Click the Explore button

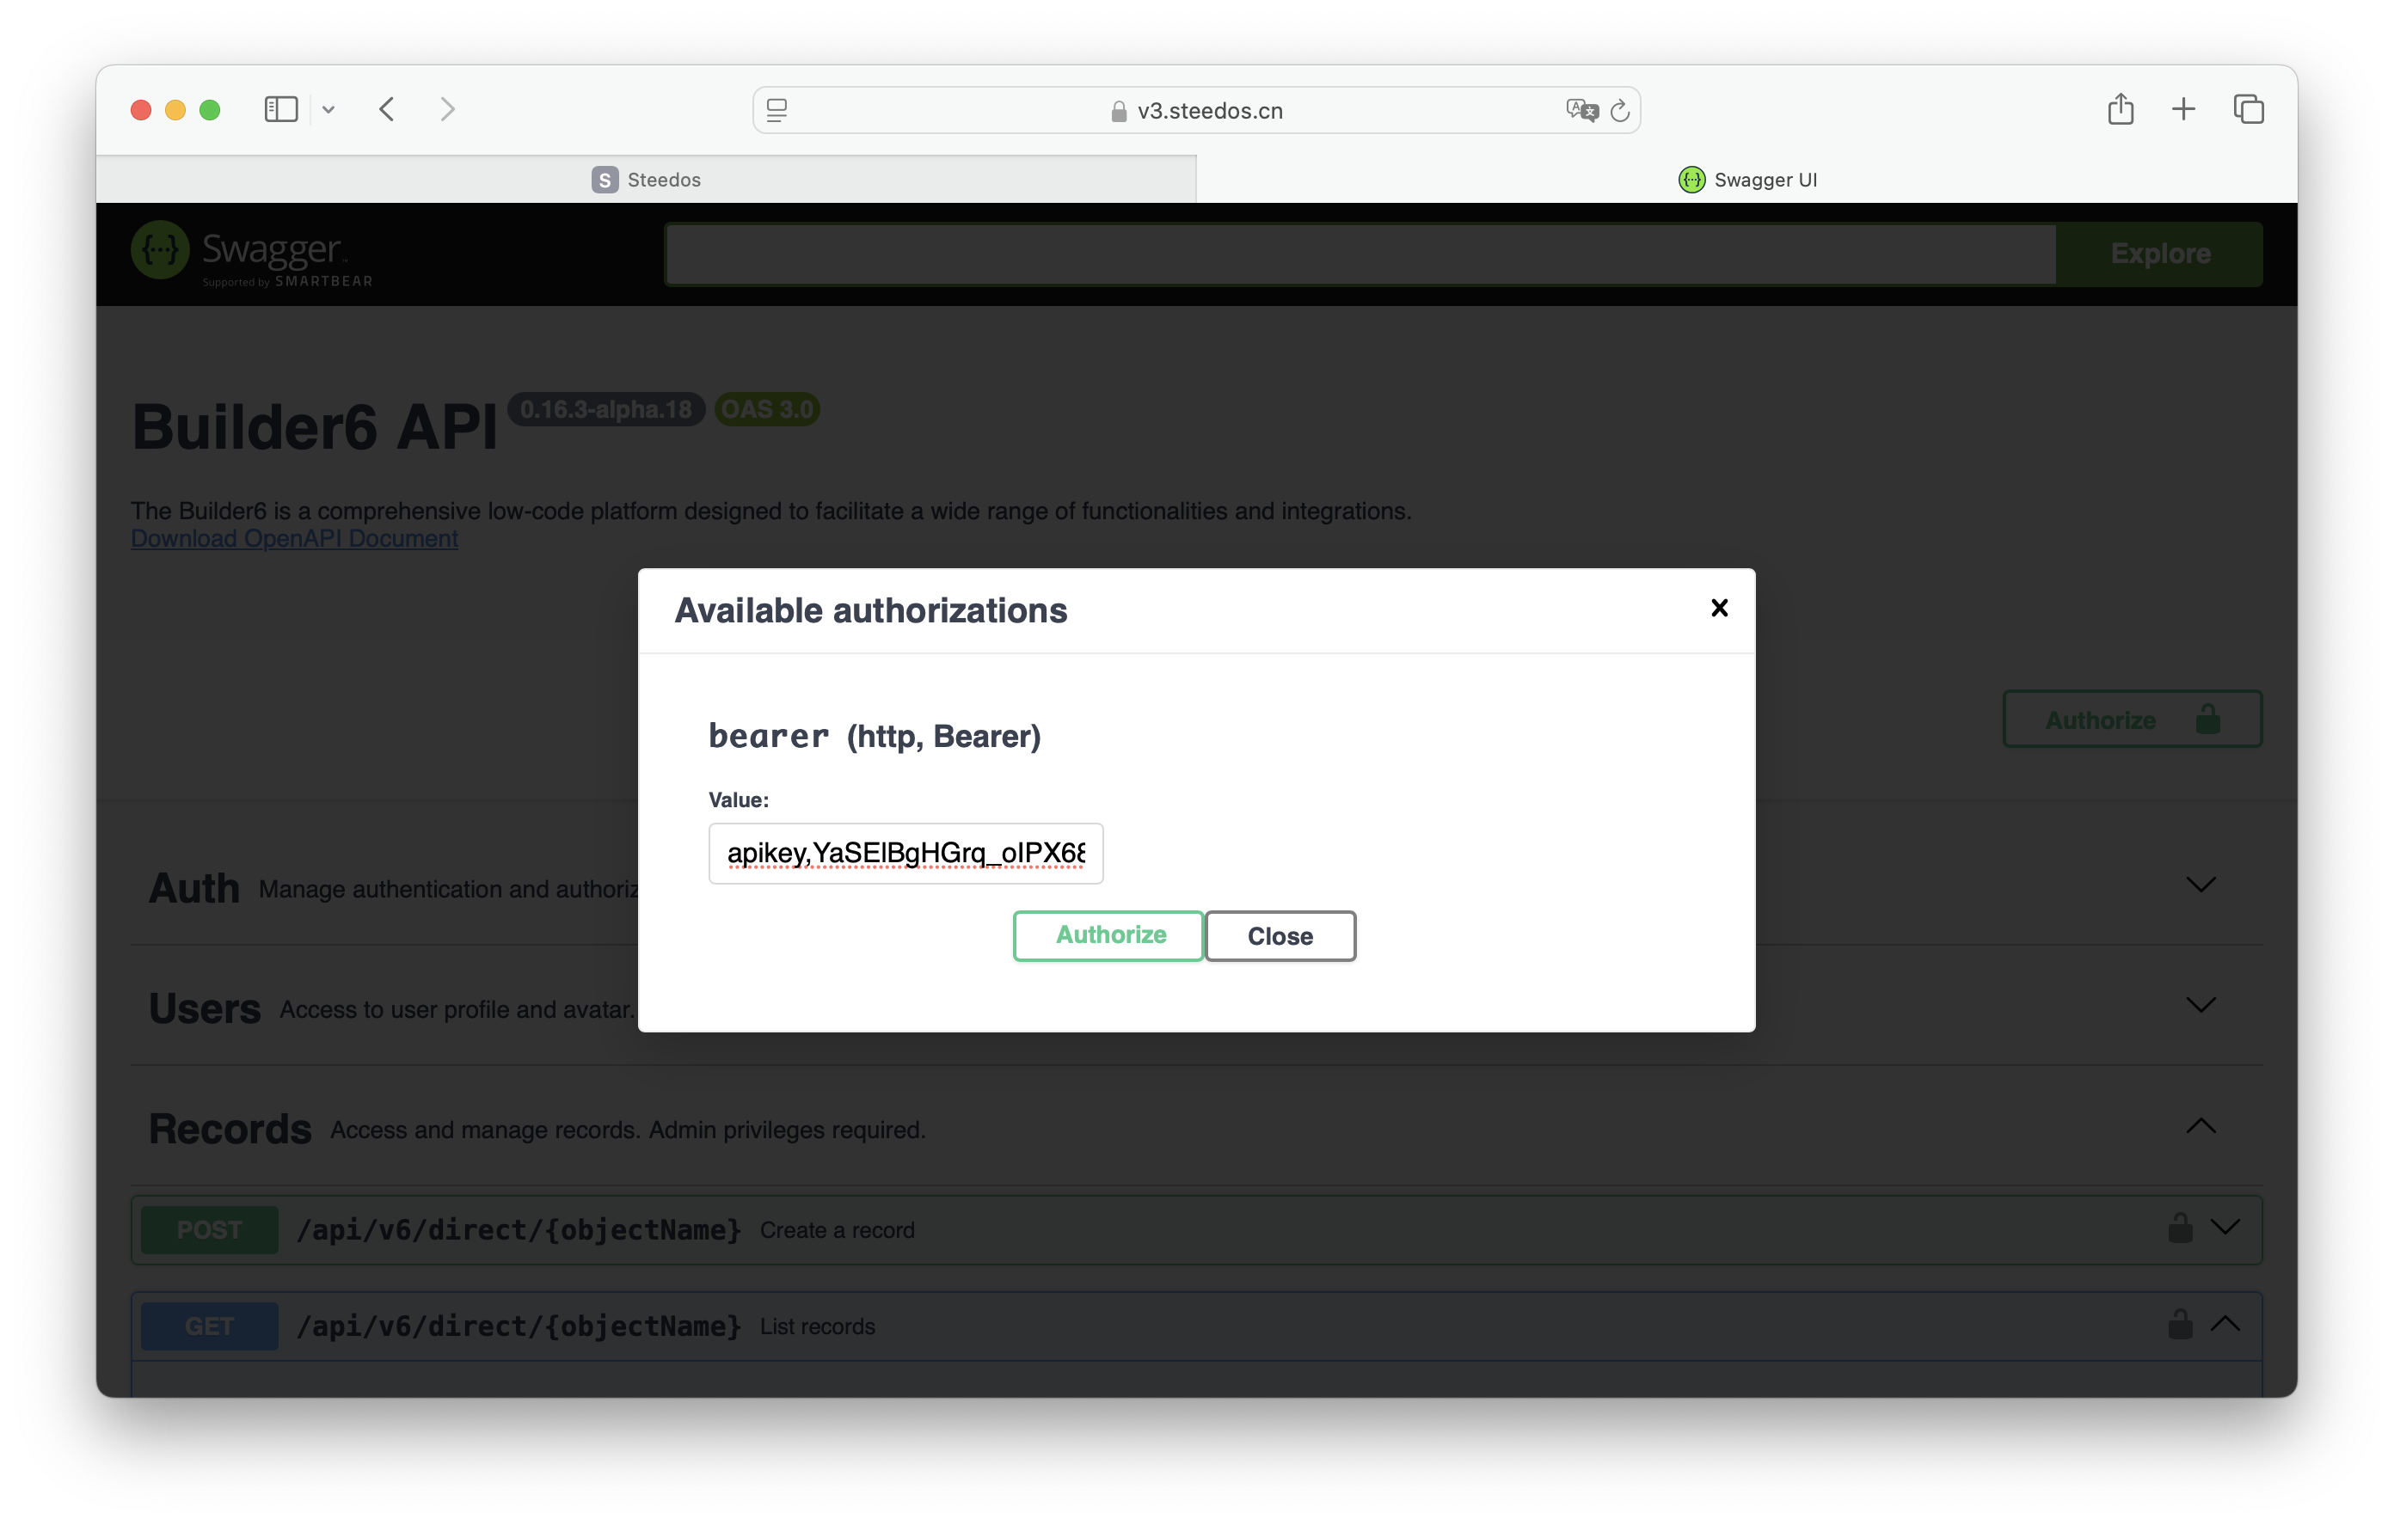point(2159,254)
